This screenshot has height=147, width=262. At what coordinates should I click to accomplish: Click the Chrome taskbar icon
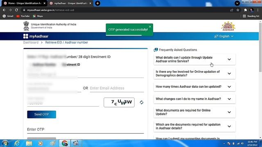65,143
